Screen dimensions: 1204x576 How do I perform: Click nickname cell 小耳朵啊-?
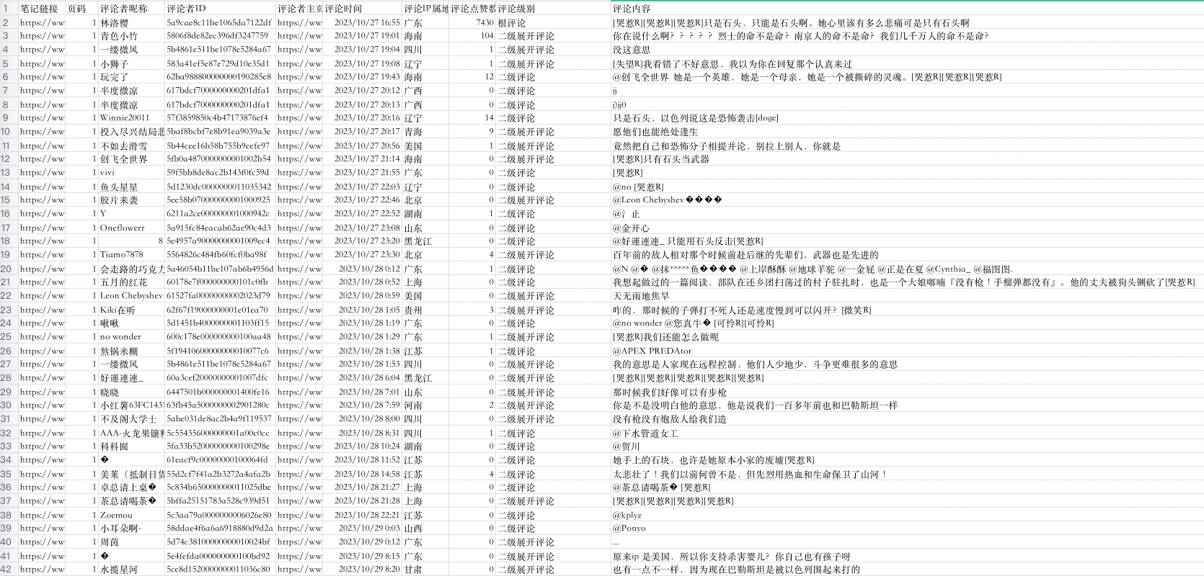(131, 528)
